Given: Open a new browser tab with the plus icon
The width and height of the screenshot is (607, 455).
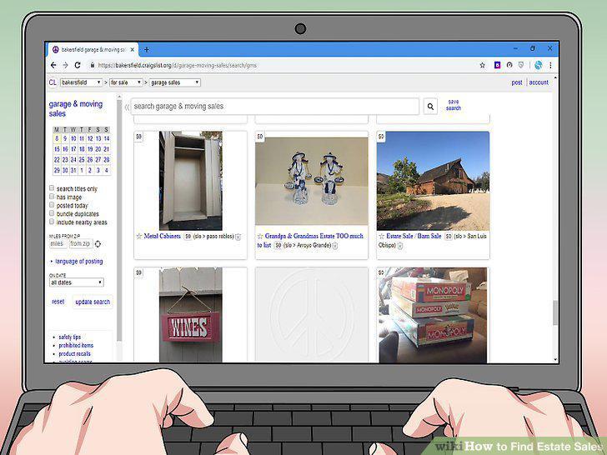Looking at the screenshot, I should click(x=147, y=49).
